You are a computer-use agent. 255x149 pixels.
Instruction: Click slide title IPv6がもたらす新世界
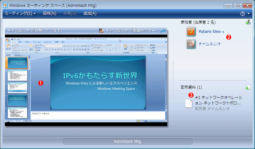click(x=100, y=76)
